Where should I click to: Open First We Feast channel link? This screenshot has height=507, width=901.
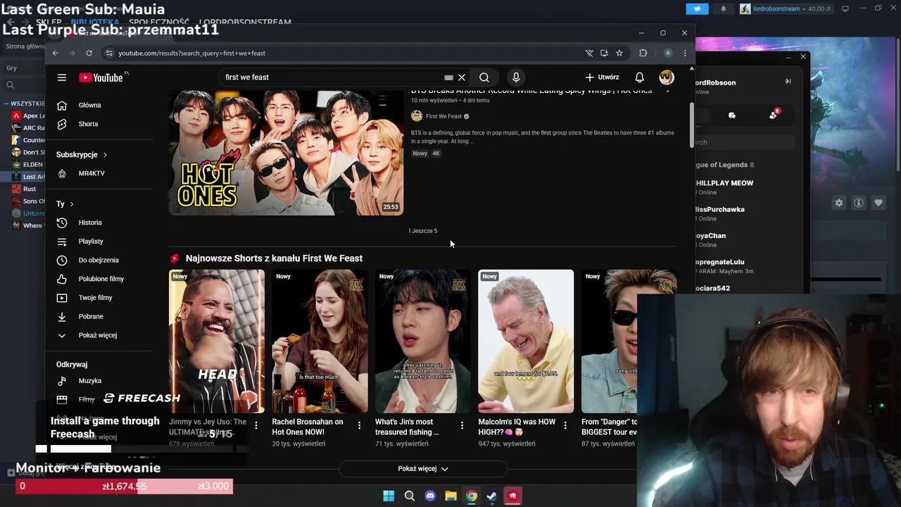pos(443,116)
